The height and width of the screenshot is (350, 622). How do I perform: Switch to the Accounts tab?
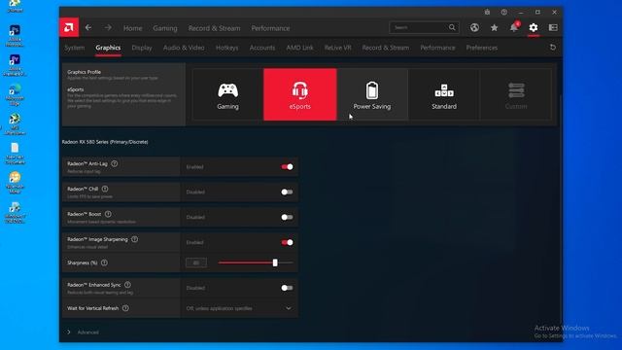262,48
